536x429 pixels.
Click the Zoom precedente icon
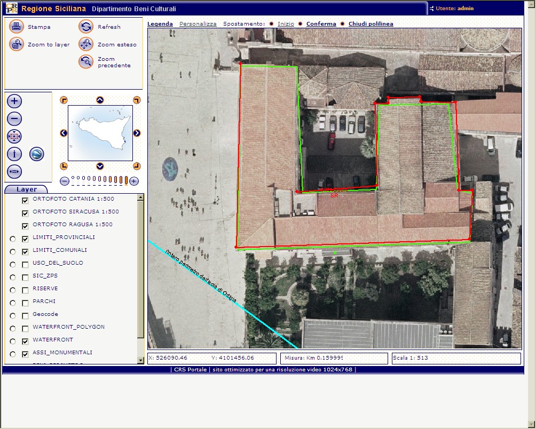click(x=86, y=62)
